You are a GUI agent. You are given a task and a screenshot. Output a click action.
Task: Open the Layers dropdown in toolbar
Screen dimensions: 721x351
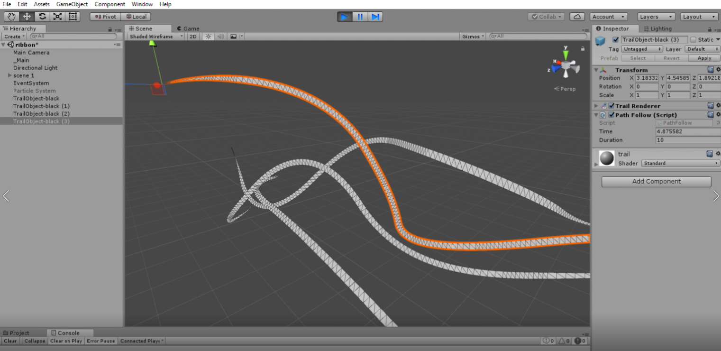pyautogui.click(x=657, y=17)
